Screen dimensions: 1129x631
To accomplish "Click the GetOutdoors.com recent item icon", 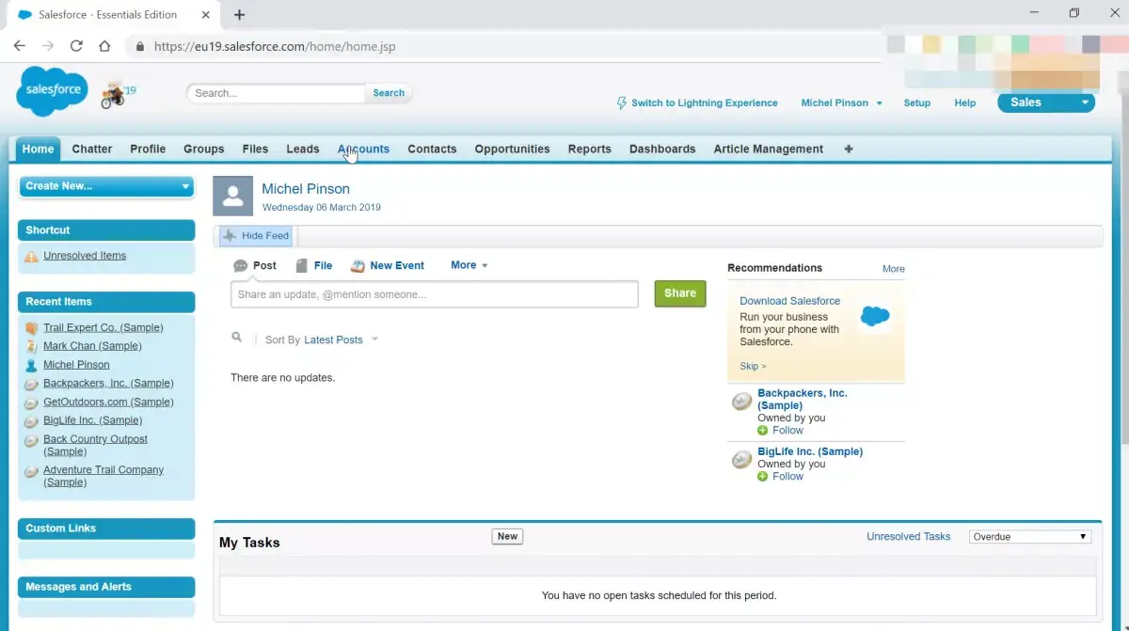I will [32, 402].
